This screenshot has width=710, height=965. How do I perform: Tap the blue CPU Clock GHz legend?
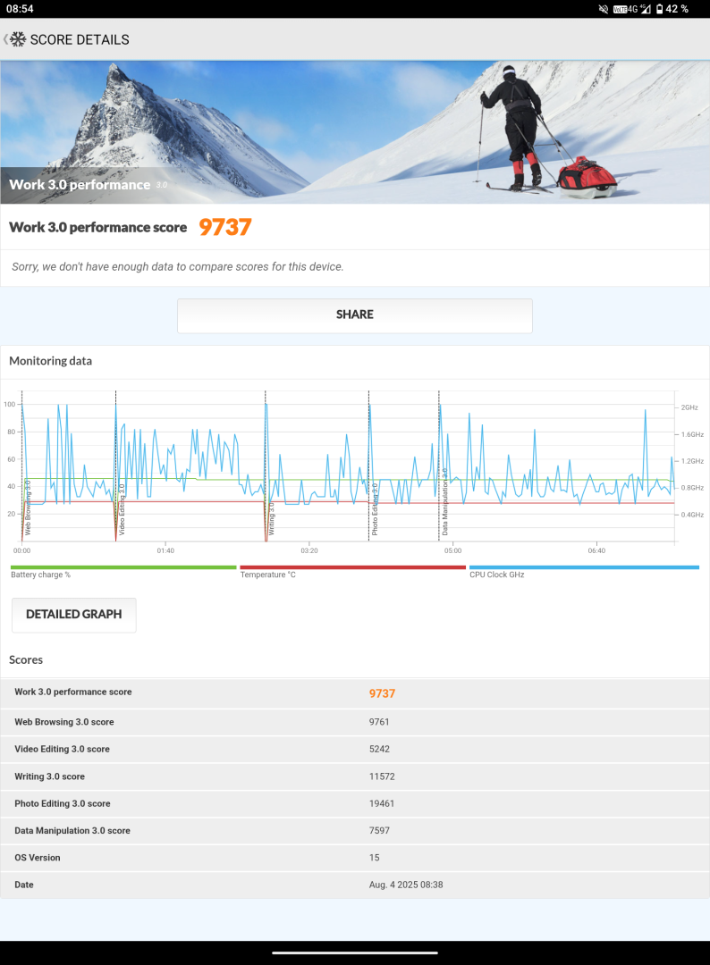tap(584, 572)
